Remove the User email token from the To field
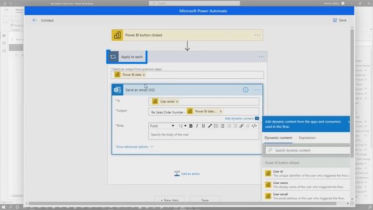Screen dimensions: 373x210 tap(177, 101)
